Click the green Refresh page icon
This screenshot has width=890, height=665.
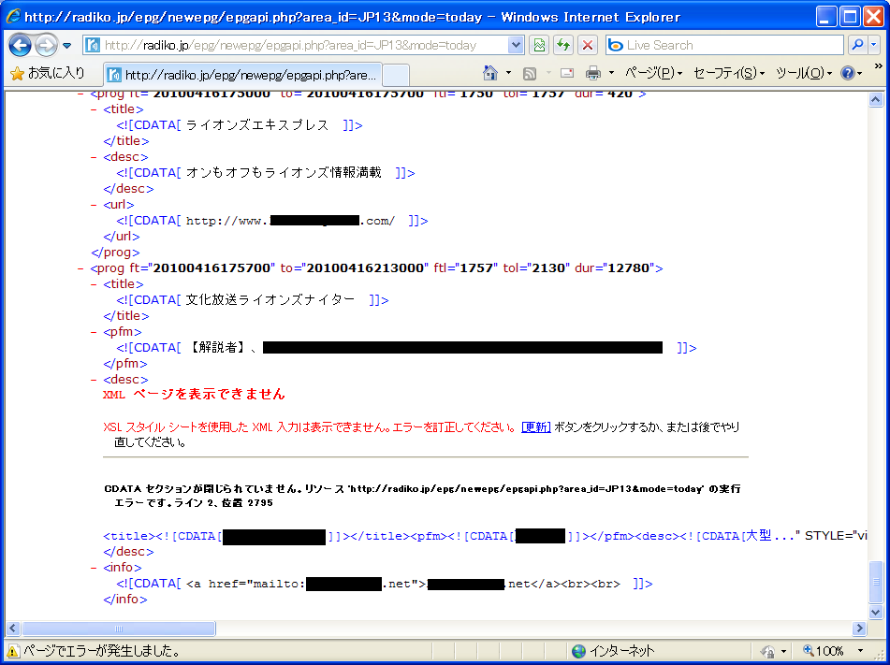563,45
